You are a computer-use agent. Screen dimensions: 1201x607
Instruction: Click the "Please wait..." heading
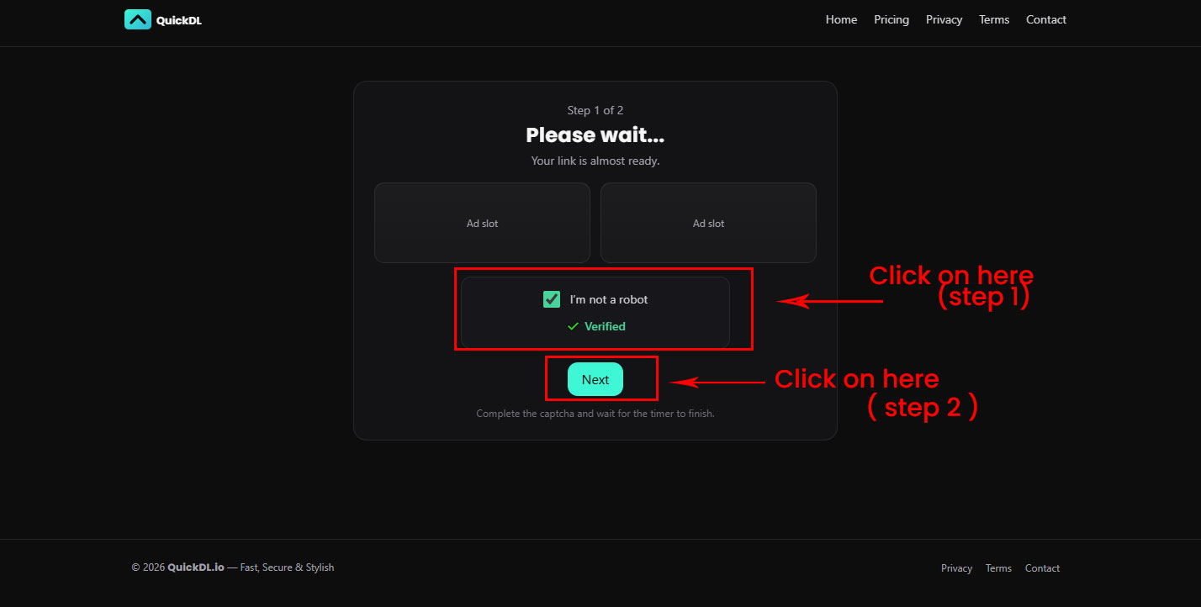pyautogui.click(x=595, y=135)
